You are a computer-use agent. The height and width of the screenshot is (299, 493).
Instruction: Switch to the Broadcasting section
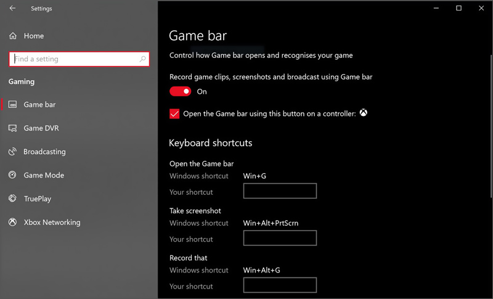tap(44, 152)
